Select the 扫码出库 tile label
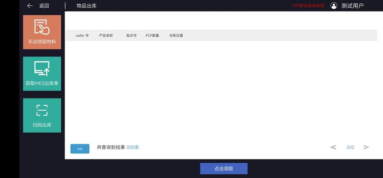The height and width of the screenshot is (178, 383). [x=42, y=125]
